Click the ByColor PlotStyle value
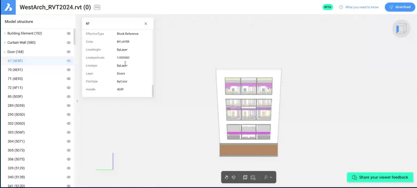 click(122, 81)
